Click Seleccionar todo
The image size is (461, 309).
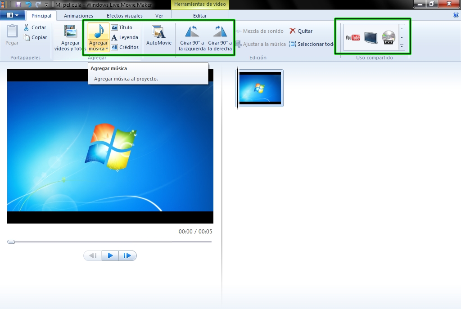312,44
